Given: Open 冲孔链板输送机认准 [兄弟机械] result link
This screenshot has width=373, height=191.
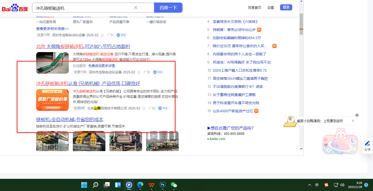Looking at the screenshot, I should pyautogui.click(x=88, y=84).
